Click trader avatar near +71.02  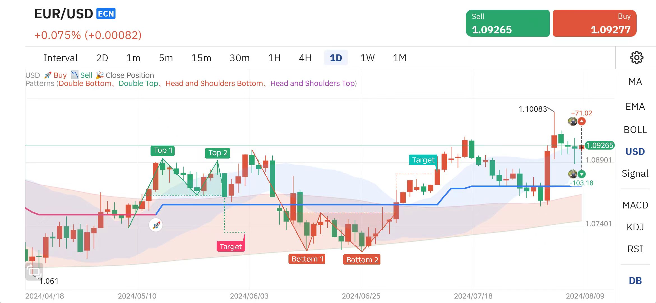(x=572, y=121)
